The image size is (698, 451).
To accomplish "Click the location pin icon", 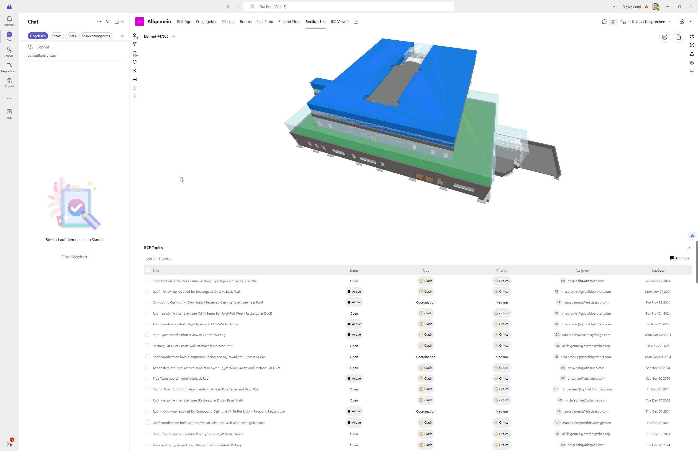I will pos(692,72).
